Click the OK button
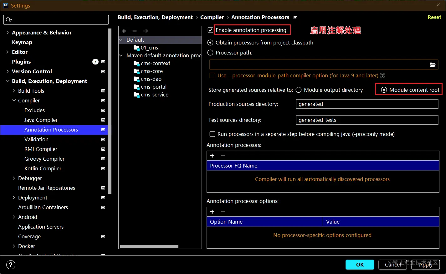446x274 pixels. (360, 265)
